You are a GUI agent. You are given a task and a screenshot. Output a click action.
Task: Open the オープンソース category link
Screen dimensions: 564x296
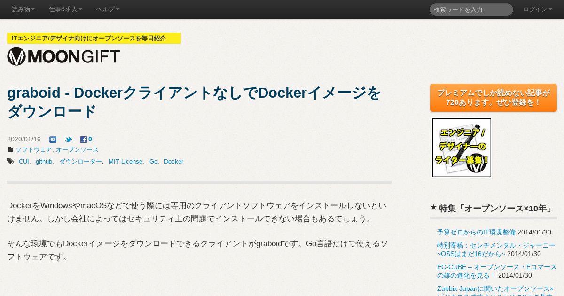[x=77, y=150]
